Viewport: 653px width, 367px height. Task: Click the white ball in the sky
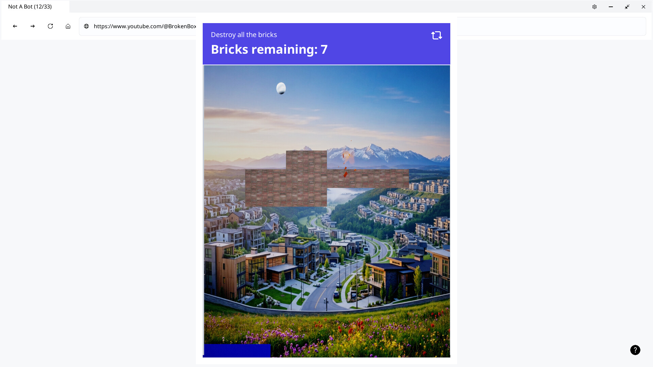281,88
